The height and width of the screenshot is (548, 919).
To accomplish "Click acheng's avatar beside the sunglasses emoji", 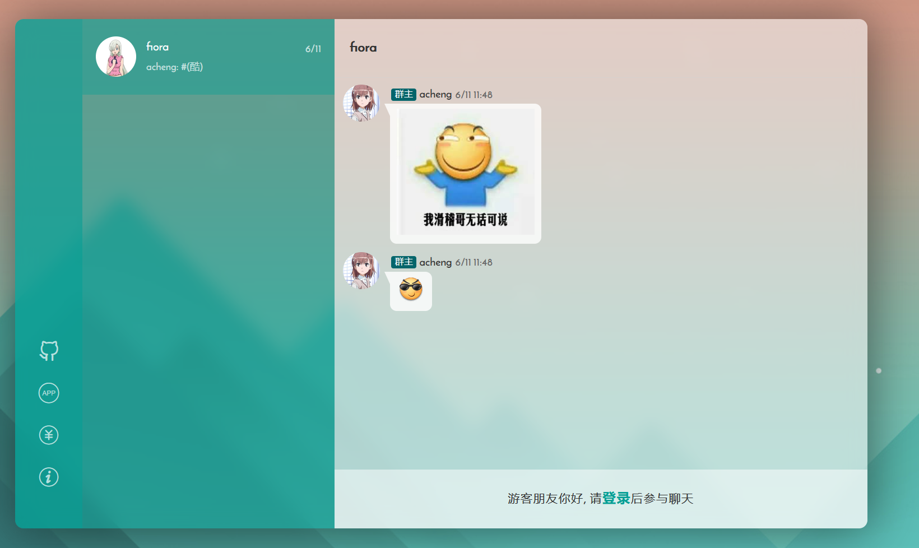I will (361, 271).
